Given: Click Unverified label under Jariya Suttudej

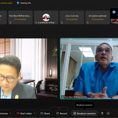Looking at the screenshot, I should pyautogui.click(x=72, y=19).
